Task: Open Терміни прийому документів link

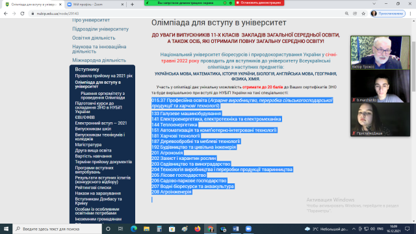Action: point(103,162)
